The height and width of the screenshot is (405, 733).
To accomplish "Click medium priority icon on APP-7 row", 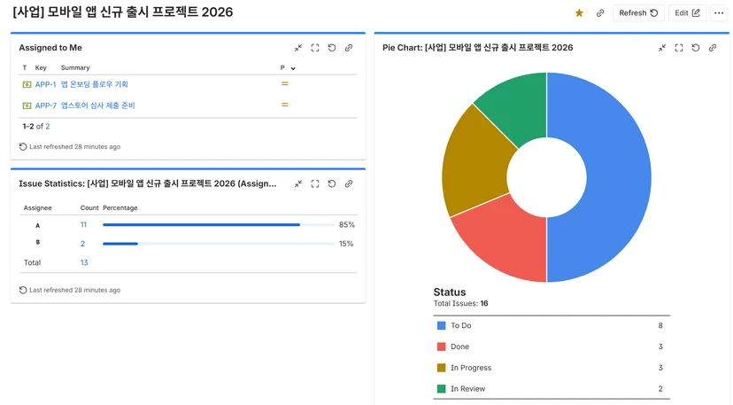I will pos(285,105).
